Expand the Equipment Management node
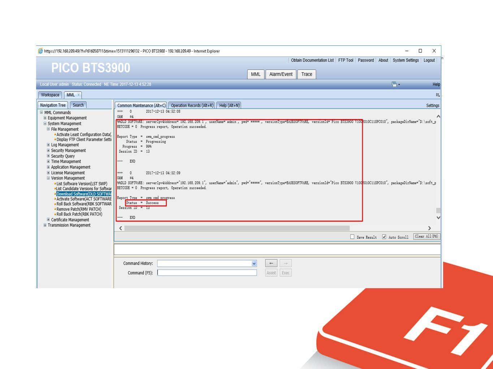The image size is (493, 369). 45,118
